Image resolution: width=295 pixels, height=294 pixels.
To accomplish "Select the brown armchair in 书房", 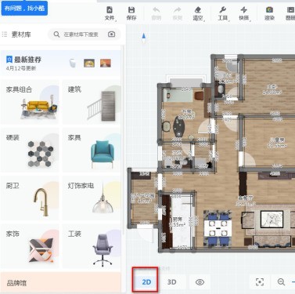I will tap(199, 95).
